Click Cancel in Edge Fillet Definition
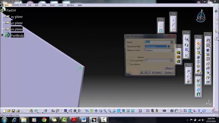The height and width of the screenshot is (123, 219). point(156,72)
